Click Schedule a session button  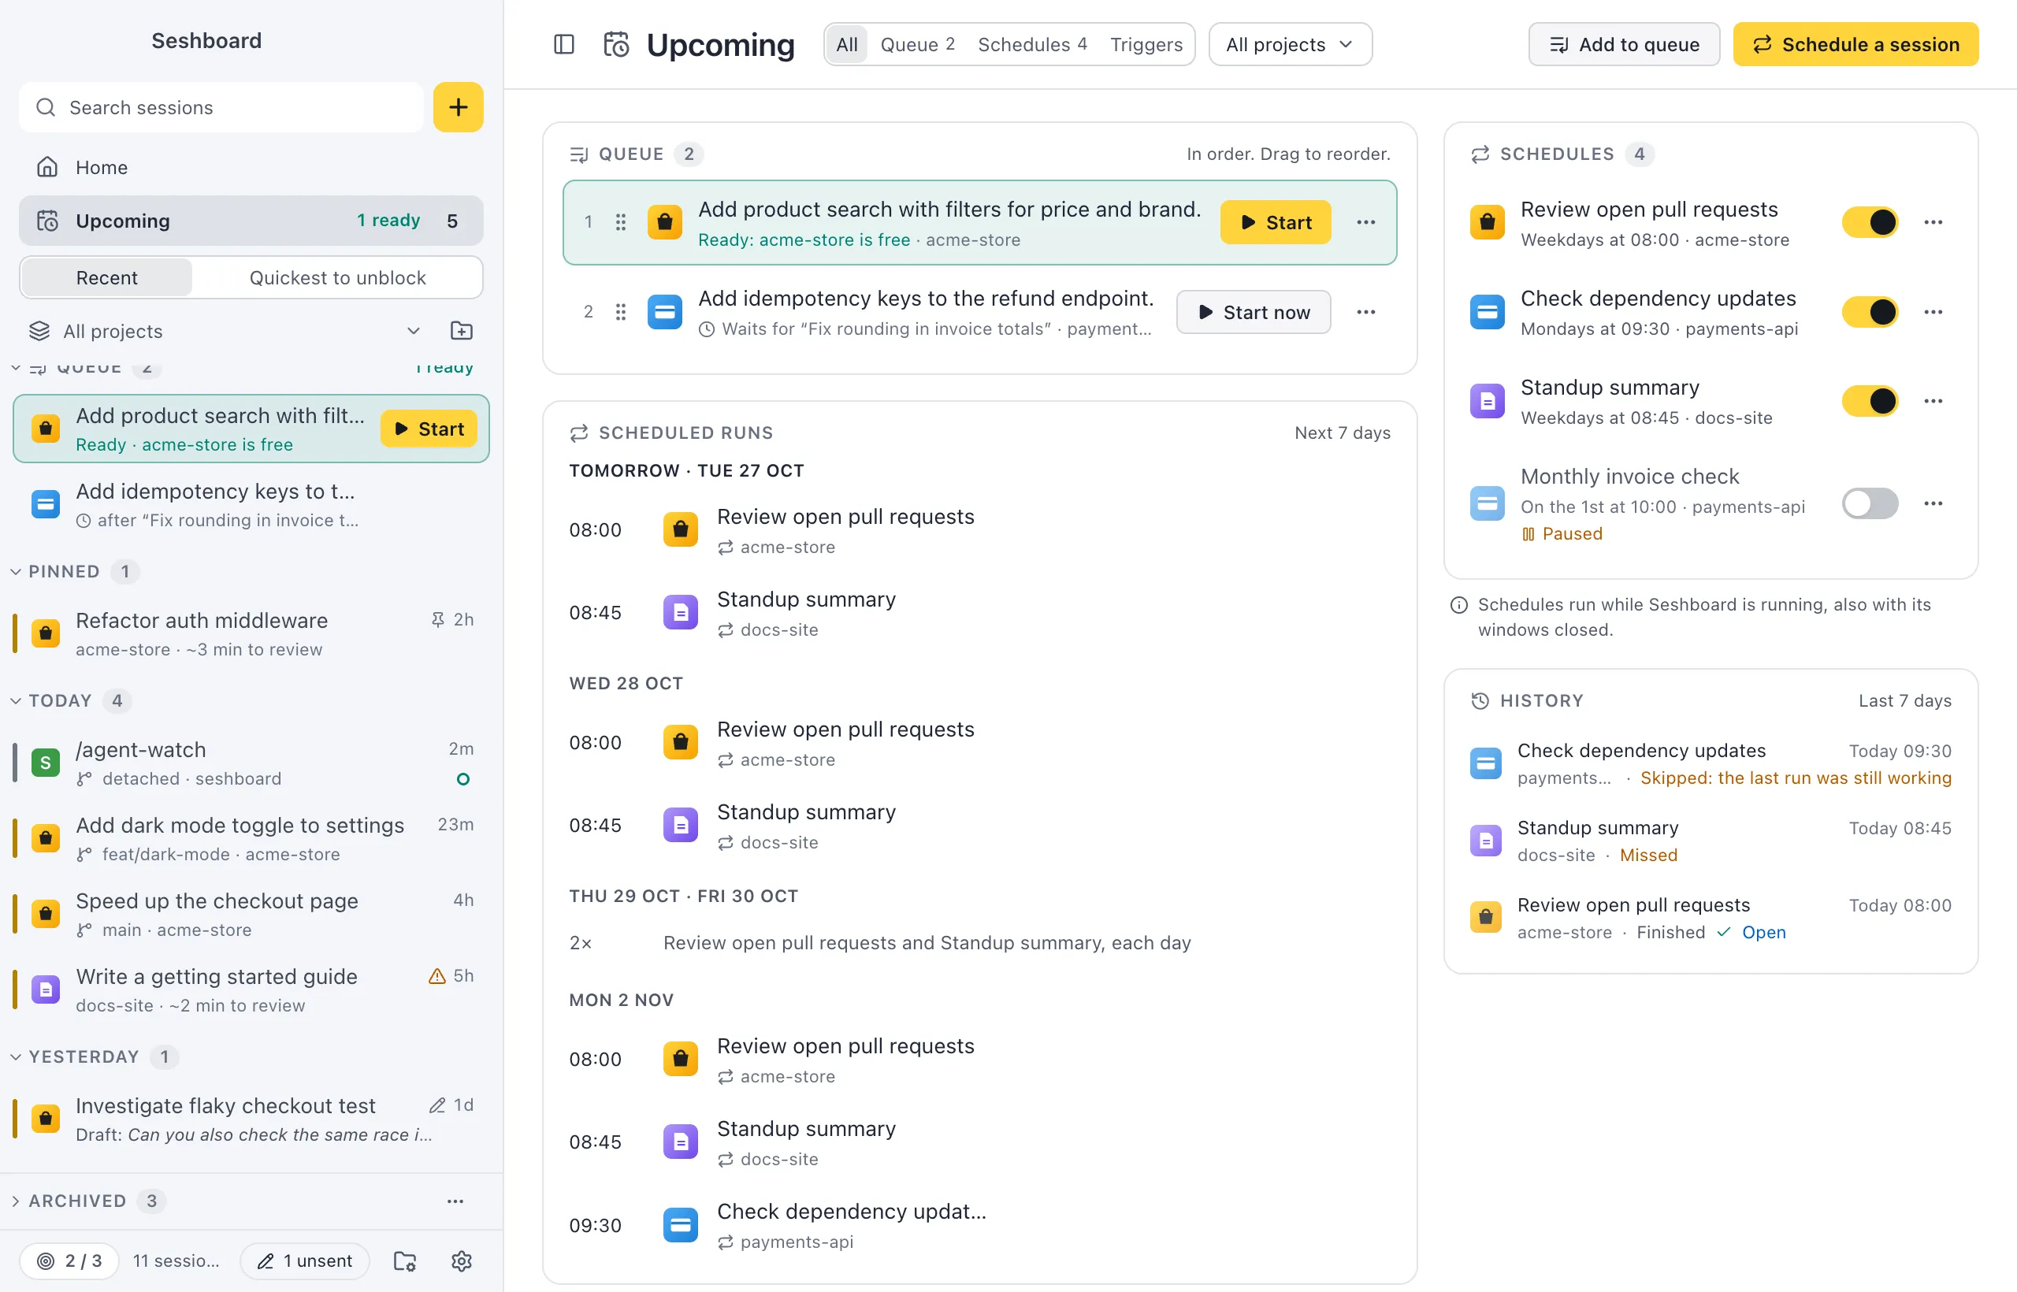(1855, 44)
